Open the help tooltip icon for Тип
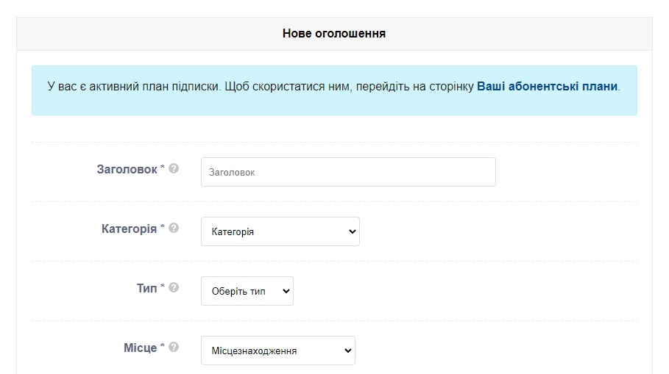Image resolution: width=669 pixels, height=374 pixels. click(174, 288)
